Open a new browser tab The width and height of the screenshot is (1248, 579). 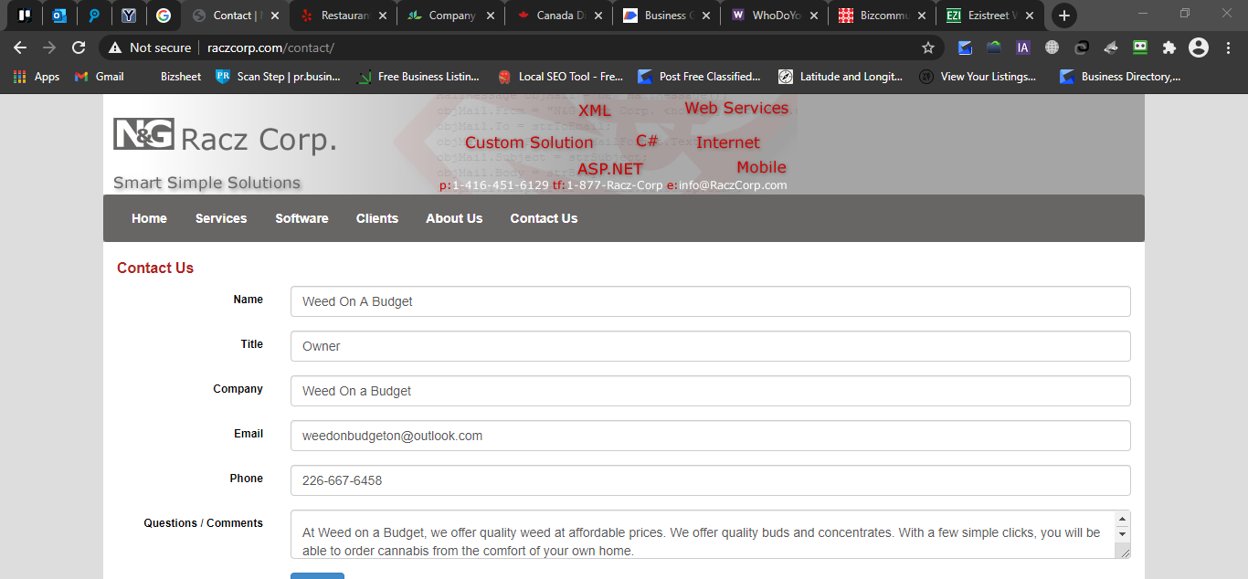point(1063,16)
